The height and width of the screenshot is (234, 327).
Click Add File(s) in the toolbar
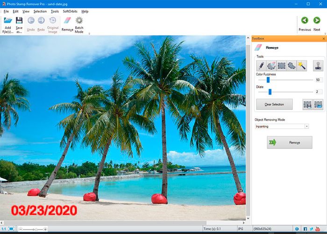click(8, 25)
